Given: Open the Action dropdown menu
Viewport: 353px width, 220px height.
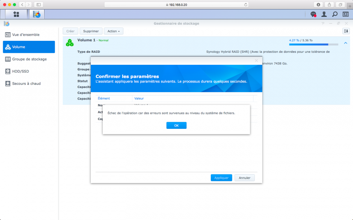Looking at the screenshot, I should click(113, 31).
